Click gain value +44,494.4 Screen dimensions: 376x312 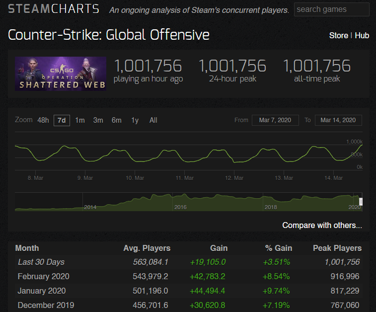click(x=208, y=291)
